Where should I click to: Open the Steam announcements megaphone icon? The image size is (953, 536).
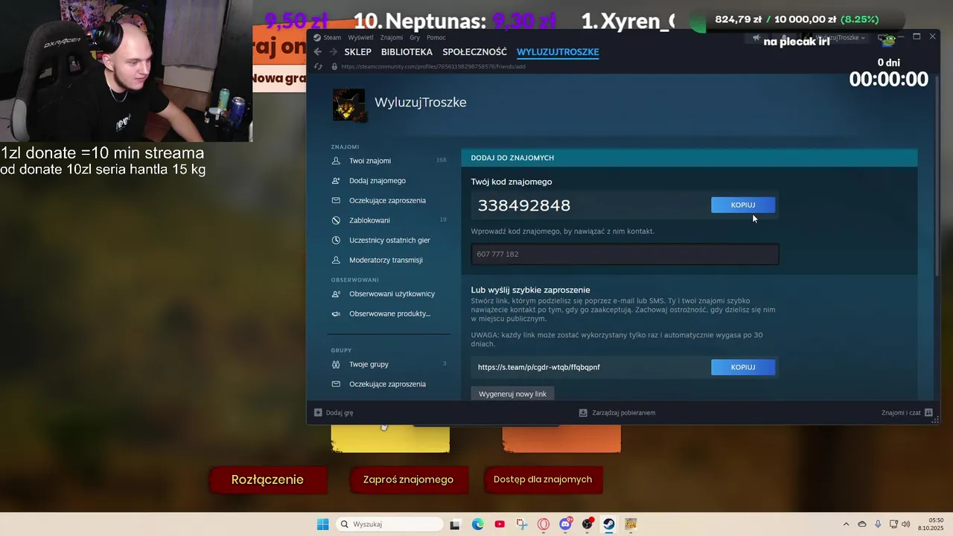pyautogui.click(x=756, y=37)
